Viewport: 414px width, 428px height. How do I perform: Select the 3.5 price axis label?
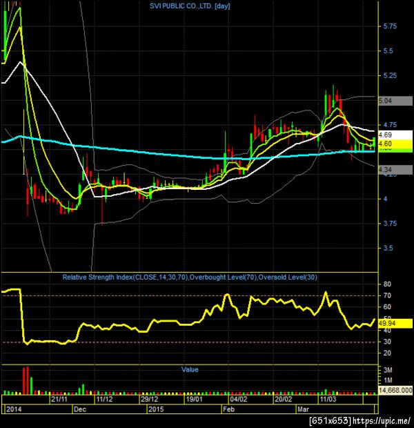point(388,248)
